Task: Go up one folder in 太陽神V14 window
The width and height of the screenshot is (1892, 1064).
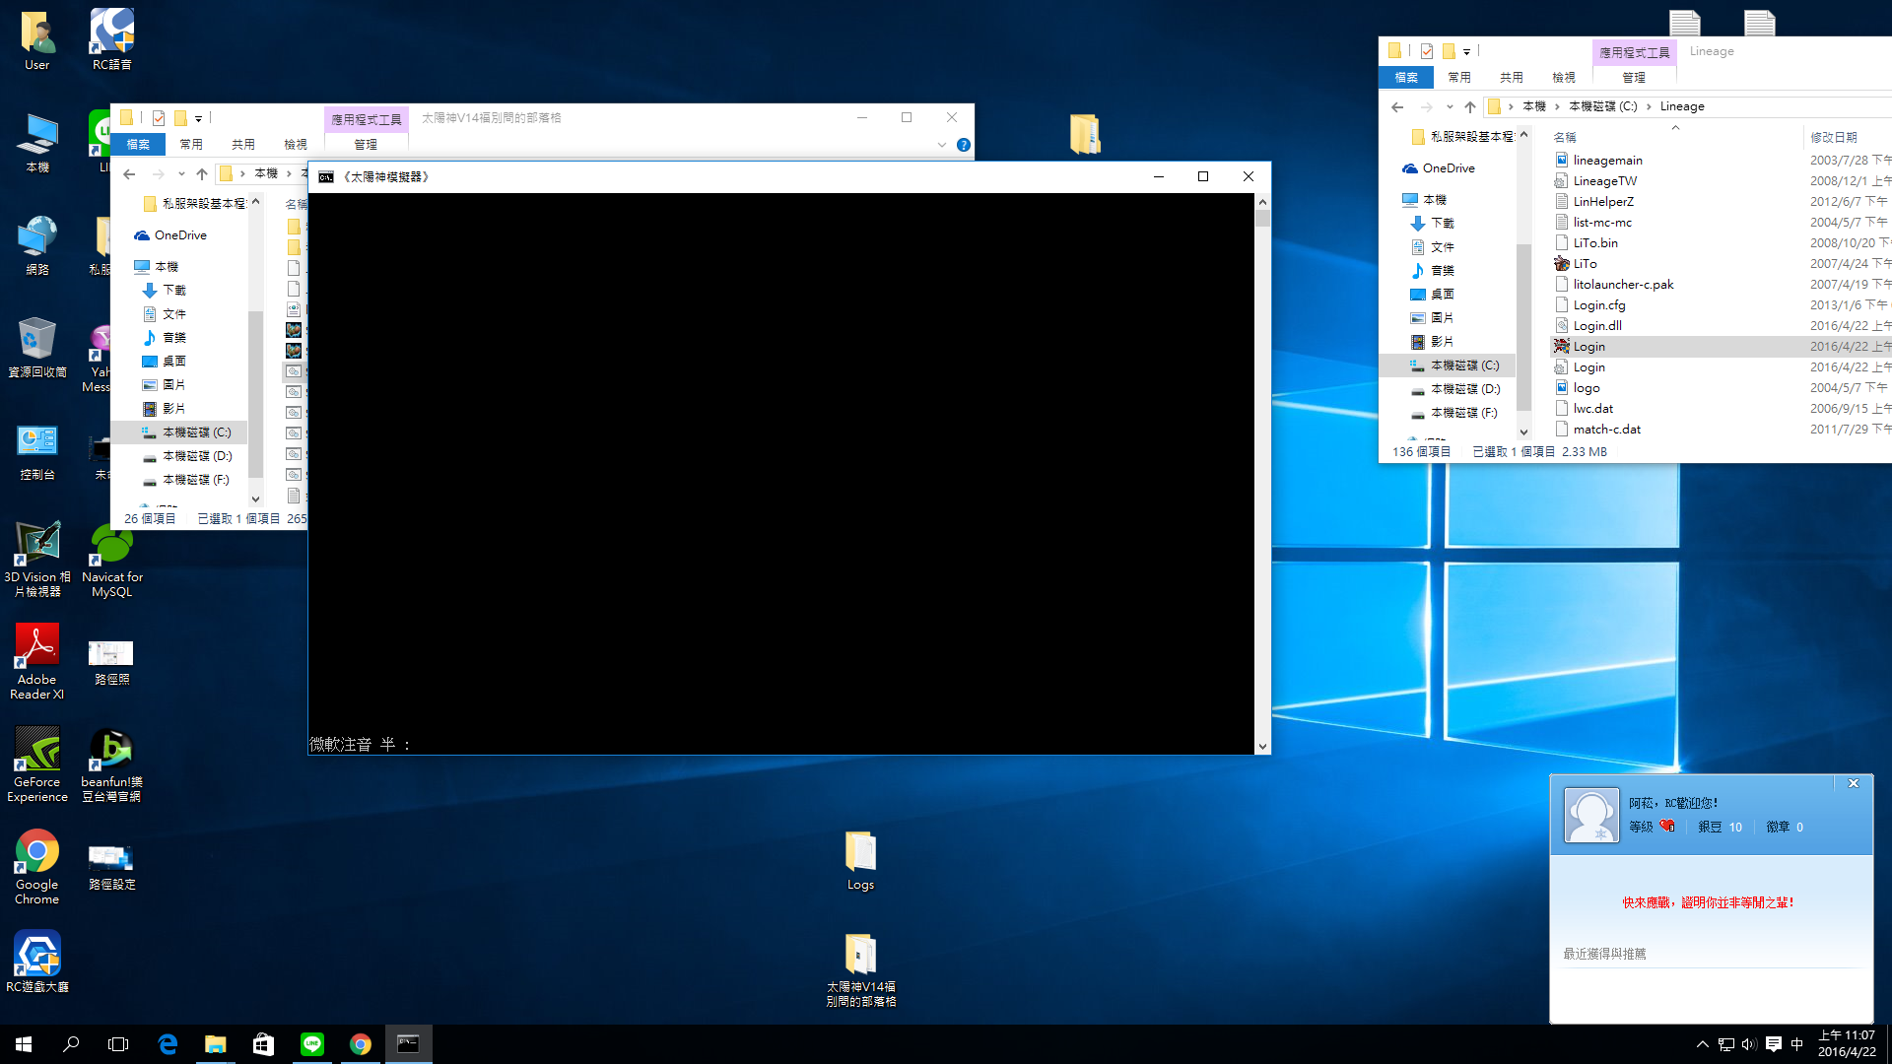Action: point(202,173)
